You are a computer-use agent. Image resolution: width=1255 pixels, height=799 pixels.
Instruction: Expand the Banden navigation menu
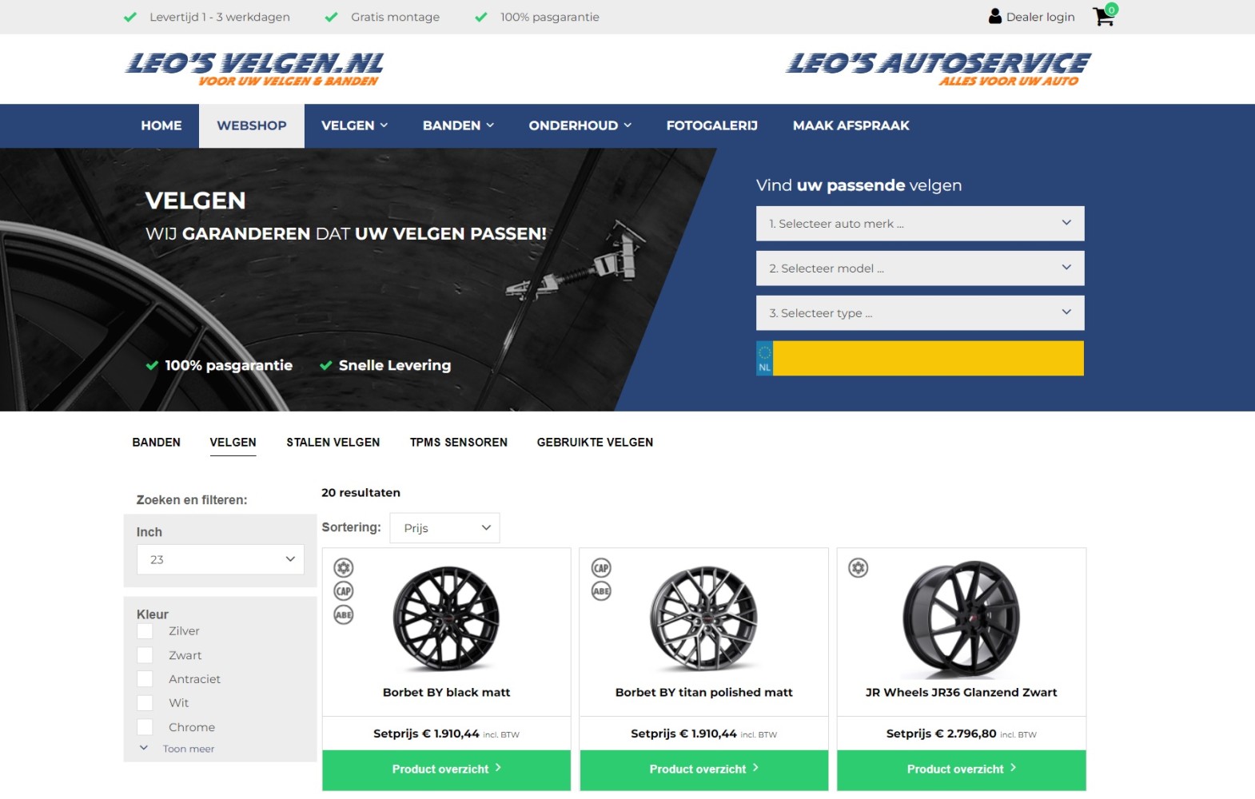pyautogui.click(x=458, y=125)
